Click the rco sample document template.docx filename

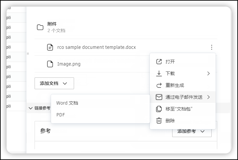tap(96, 47)
